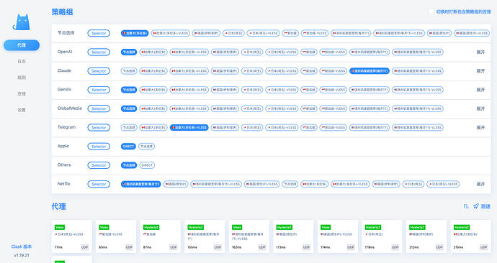Screen dimensions: 497x263
Task: Click the GlobalMedia group name
Action: point(69,109)
